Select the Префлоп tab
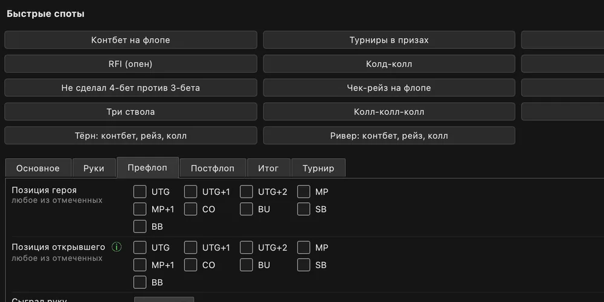 point(147,167)
